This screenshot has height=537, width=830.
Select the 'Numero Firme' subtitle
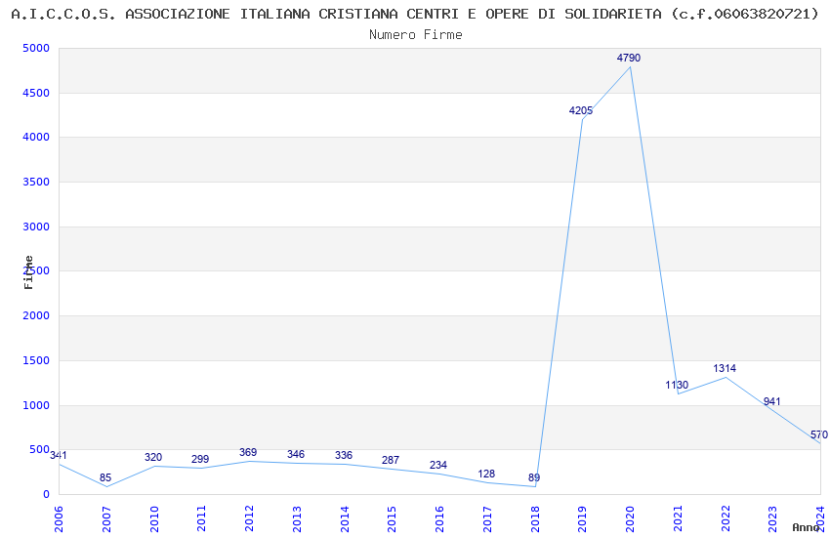coord(416,34)
